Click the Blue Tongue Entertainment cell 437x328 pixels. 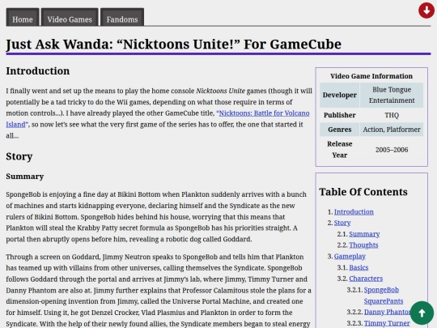click(x=392, y=95)
